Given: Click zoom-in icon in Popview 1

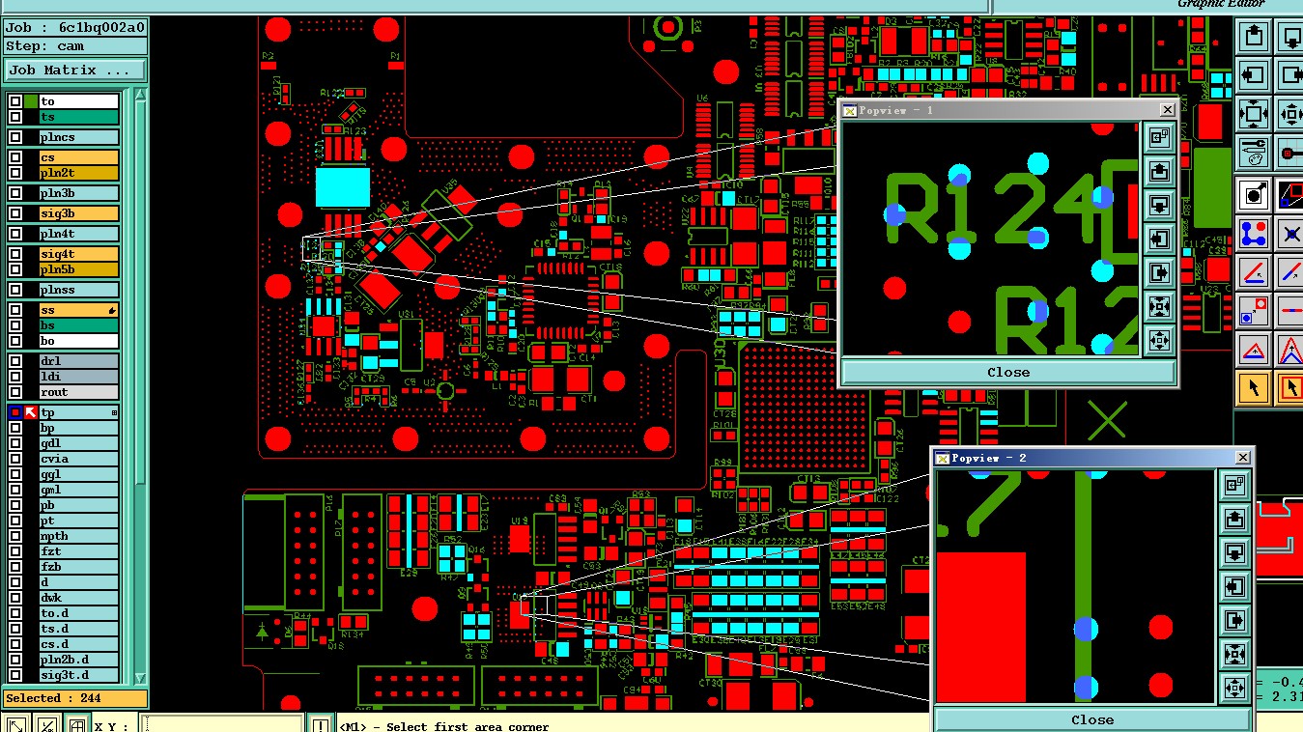Looking at the screenshot, I should (x=1160, y=306).
